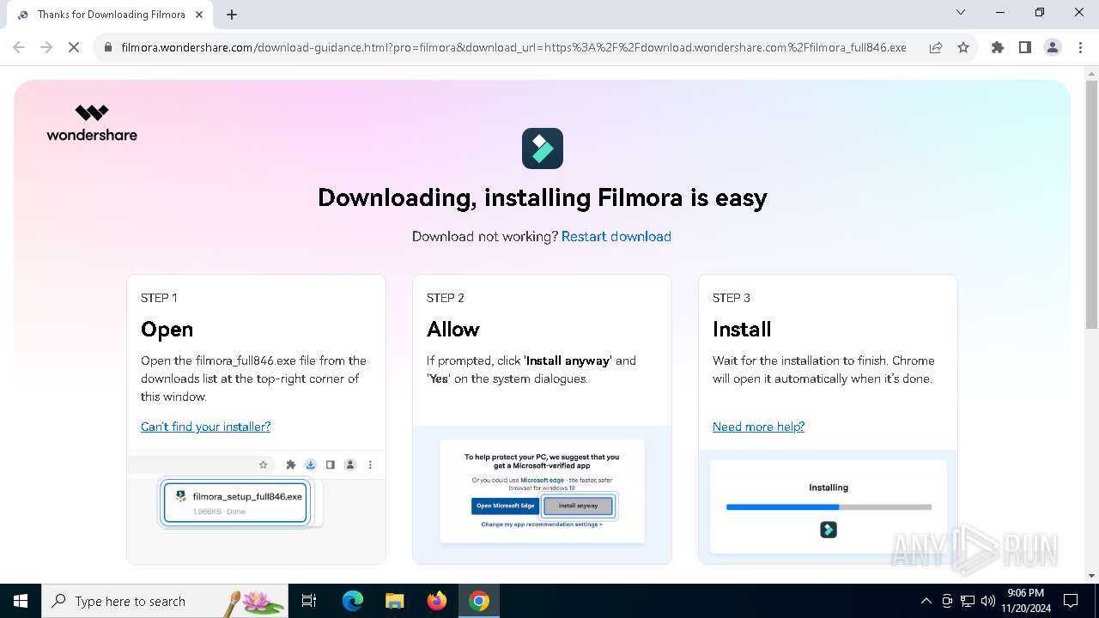Go back to previous page
This screenshot has width=1099, height=618.
19,47
